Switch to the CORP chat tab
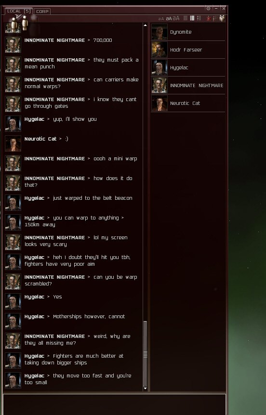 point(42,12)
